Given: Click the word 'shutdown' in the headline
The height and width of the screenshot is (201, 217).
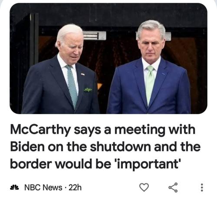Looking at the screenshot, I should coord(120,147).
